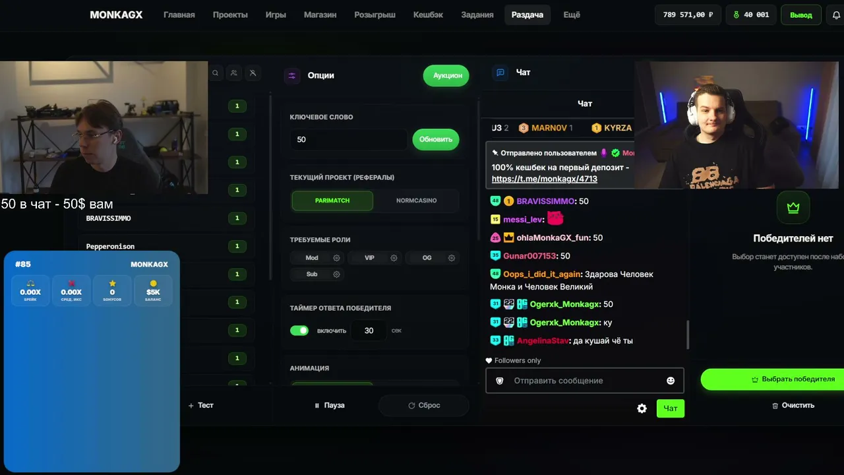
Task: Click Oops_i_did_it_again username in chat
Action: 542,274
